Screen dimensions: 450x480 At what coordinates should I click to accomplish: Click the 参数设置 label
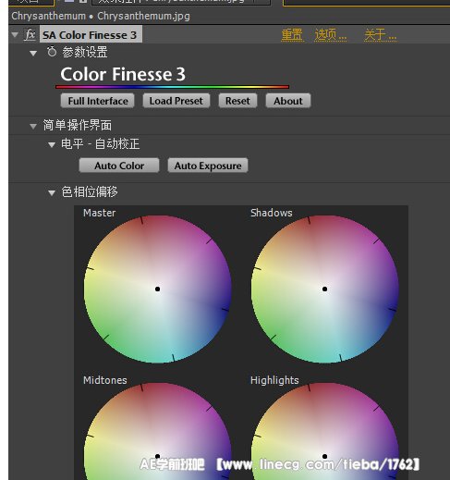(x=85, y=52)
